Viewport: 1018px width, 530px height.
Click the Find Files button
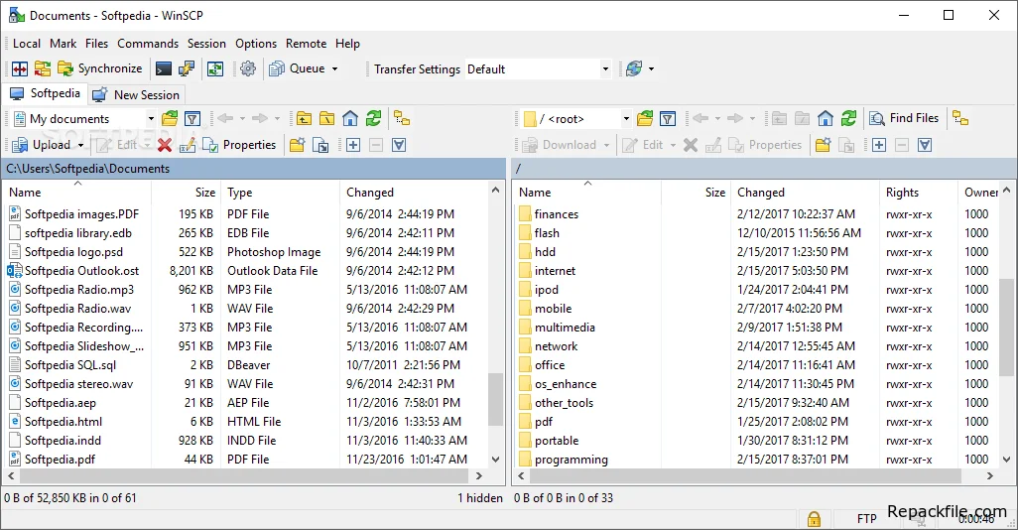pos(904,118)
